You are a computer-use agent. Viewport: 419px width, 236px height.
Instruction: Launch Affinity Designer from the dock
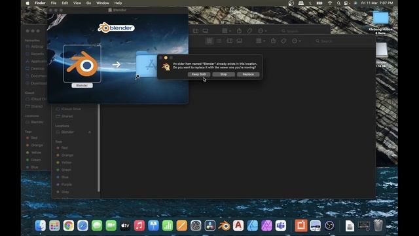point(253,226)
